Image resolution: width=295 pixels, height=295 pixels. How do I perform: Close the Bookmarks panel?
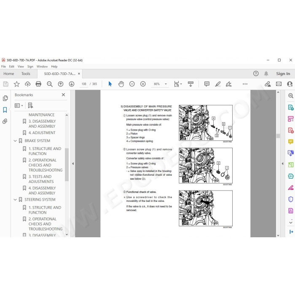click(63, 95)
